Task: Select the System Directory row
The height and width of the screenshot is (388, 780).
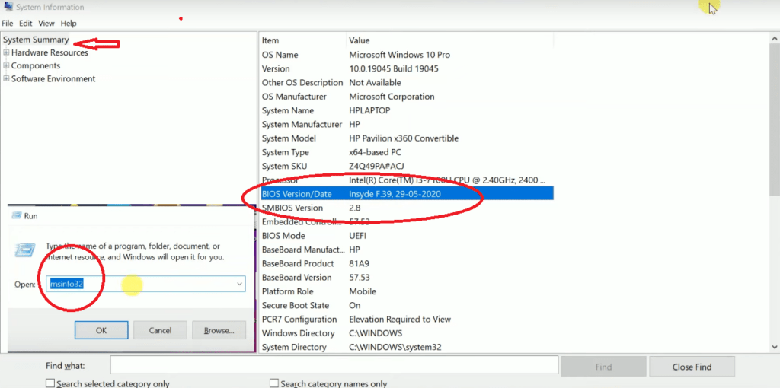Action: [407, 347]
